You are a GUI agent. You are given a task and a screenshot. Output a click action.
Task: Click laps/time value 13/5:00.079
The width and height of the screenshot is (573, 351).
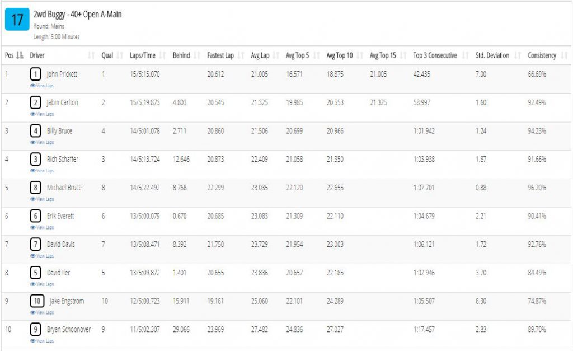145,216
